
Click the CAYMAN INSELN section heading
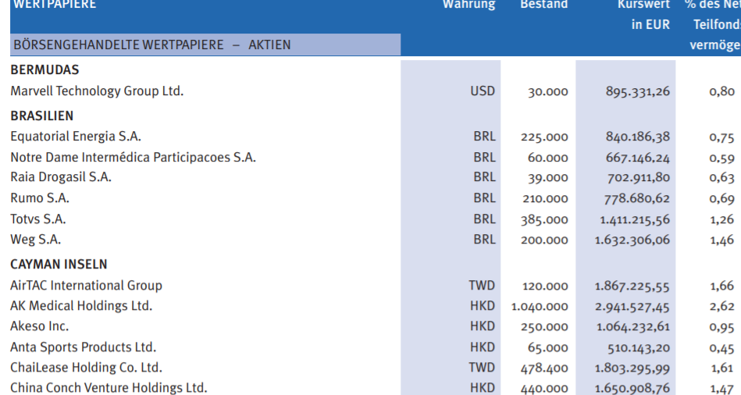tap(59, 265)
